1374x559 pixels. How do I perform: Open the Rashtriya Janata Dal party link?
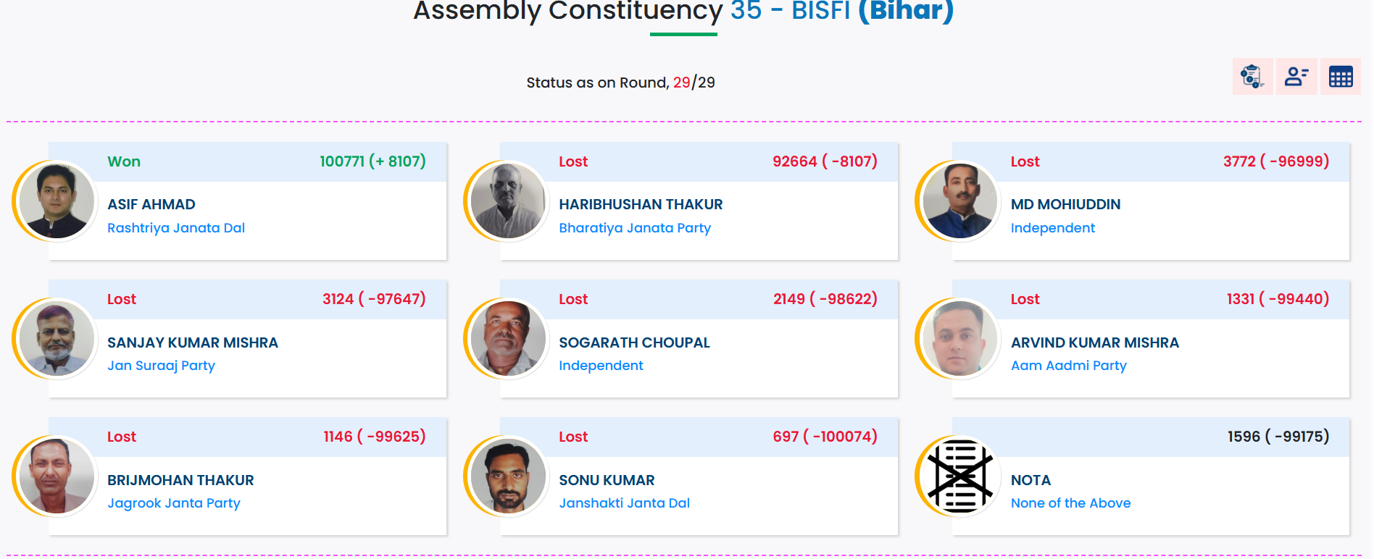pyautogui.click(x=176, y=227)
